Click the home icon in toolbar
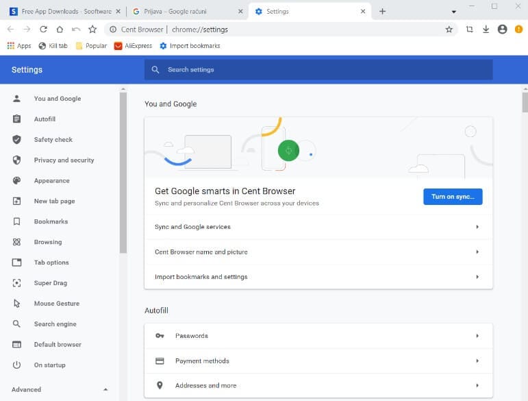This screenshot has height=401, width=528. point(60,29)
